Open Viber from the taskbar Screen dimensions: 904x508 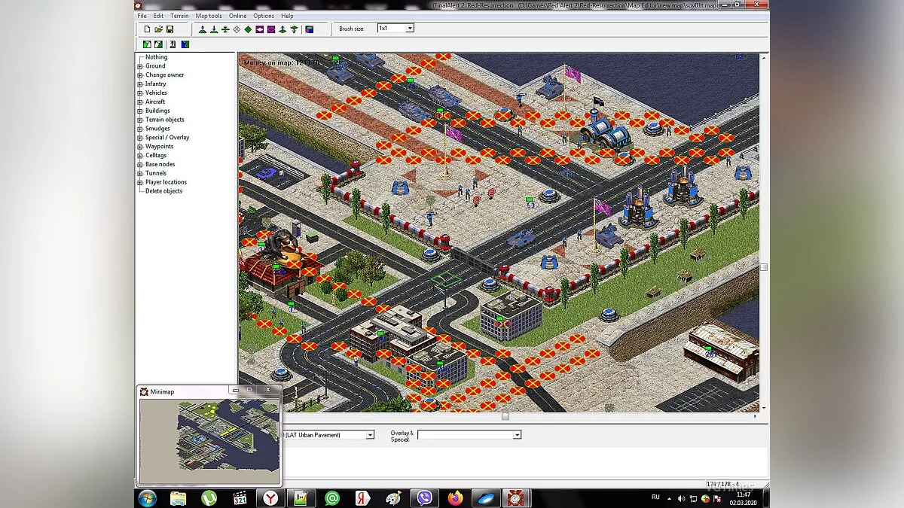click(x=424, y=498)
